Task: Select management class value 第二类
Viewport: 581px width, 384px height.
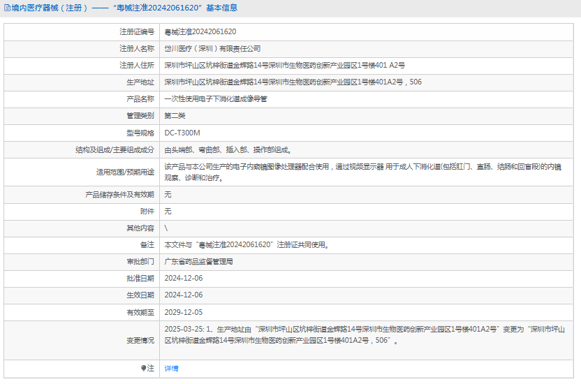Action: tap(175, 115)
